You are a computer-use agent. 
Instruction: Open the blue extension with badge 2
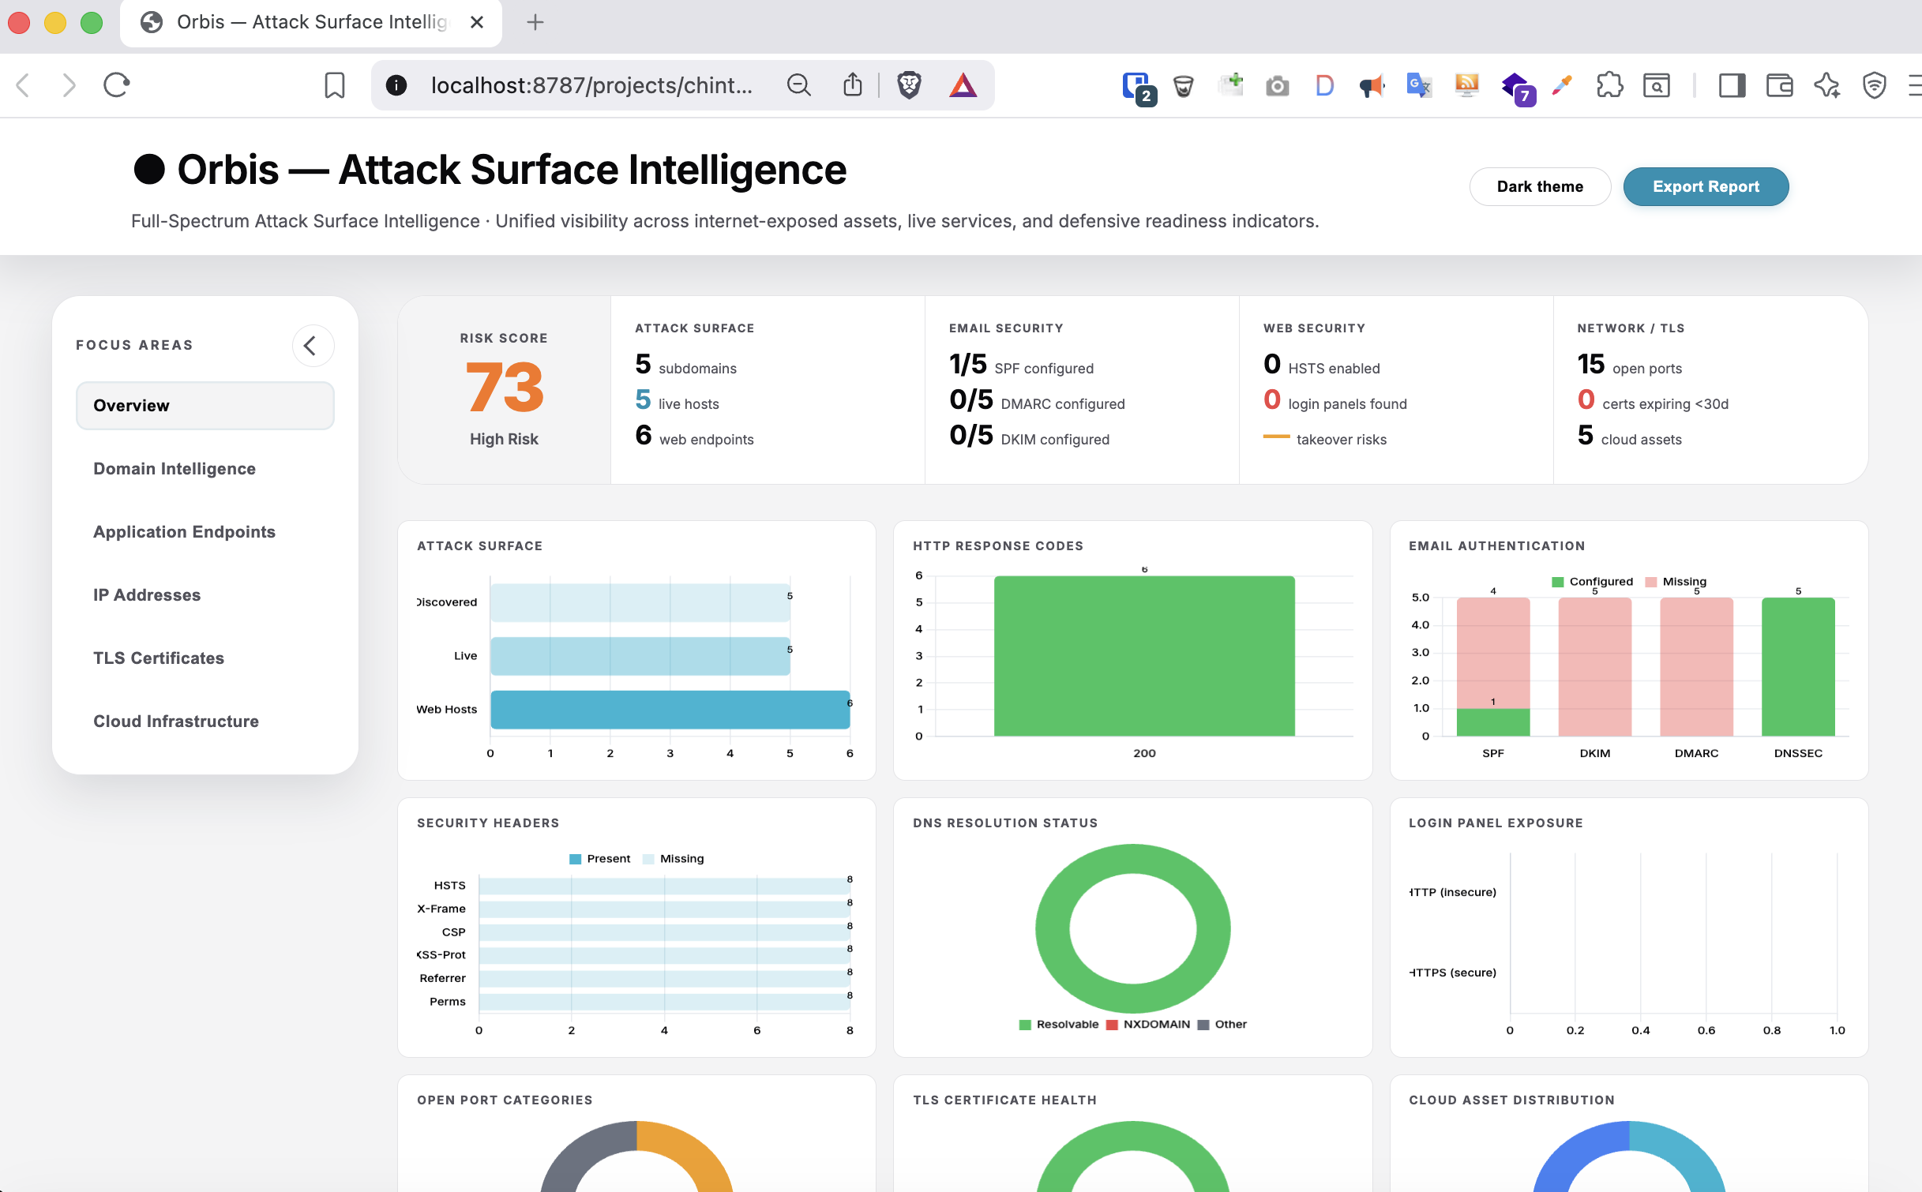pyautogui.click(x=1138, y=87)
